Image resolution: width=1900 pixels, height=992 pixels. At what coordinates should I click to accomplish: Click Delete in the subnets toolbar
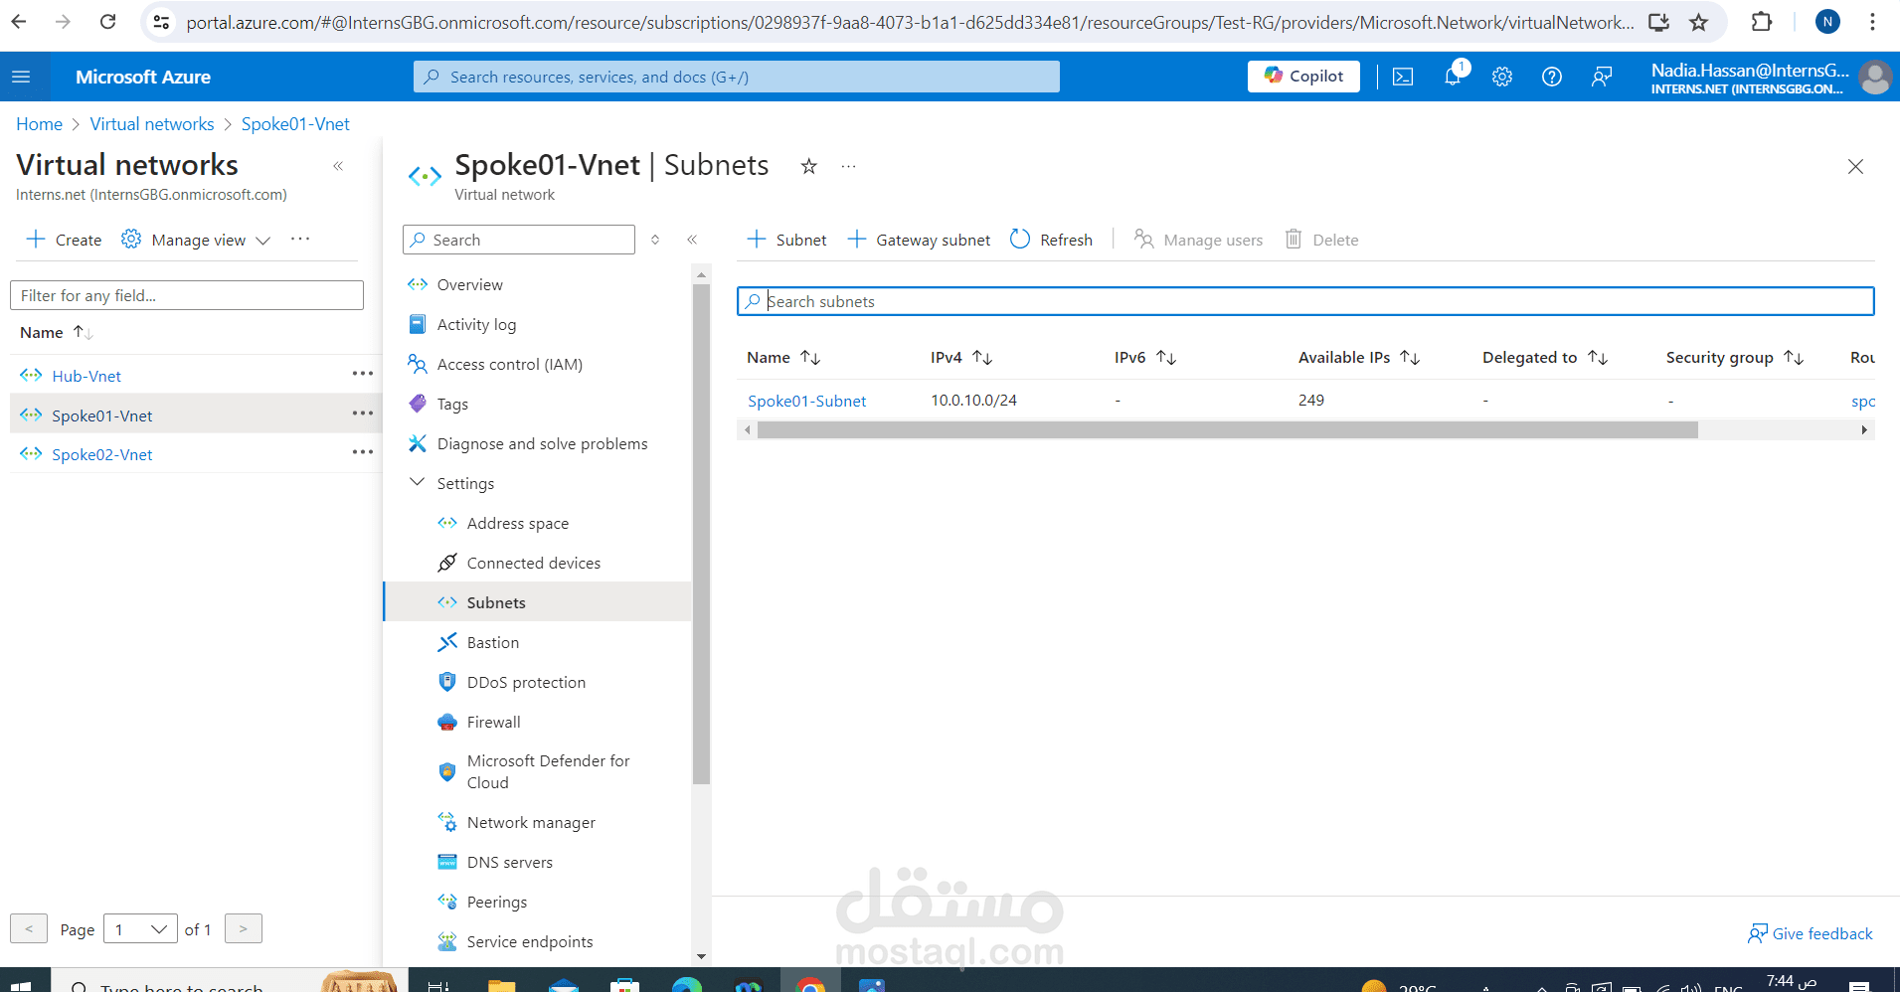[x=1321, y=240]
